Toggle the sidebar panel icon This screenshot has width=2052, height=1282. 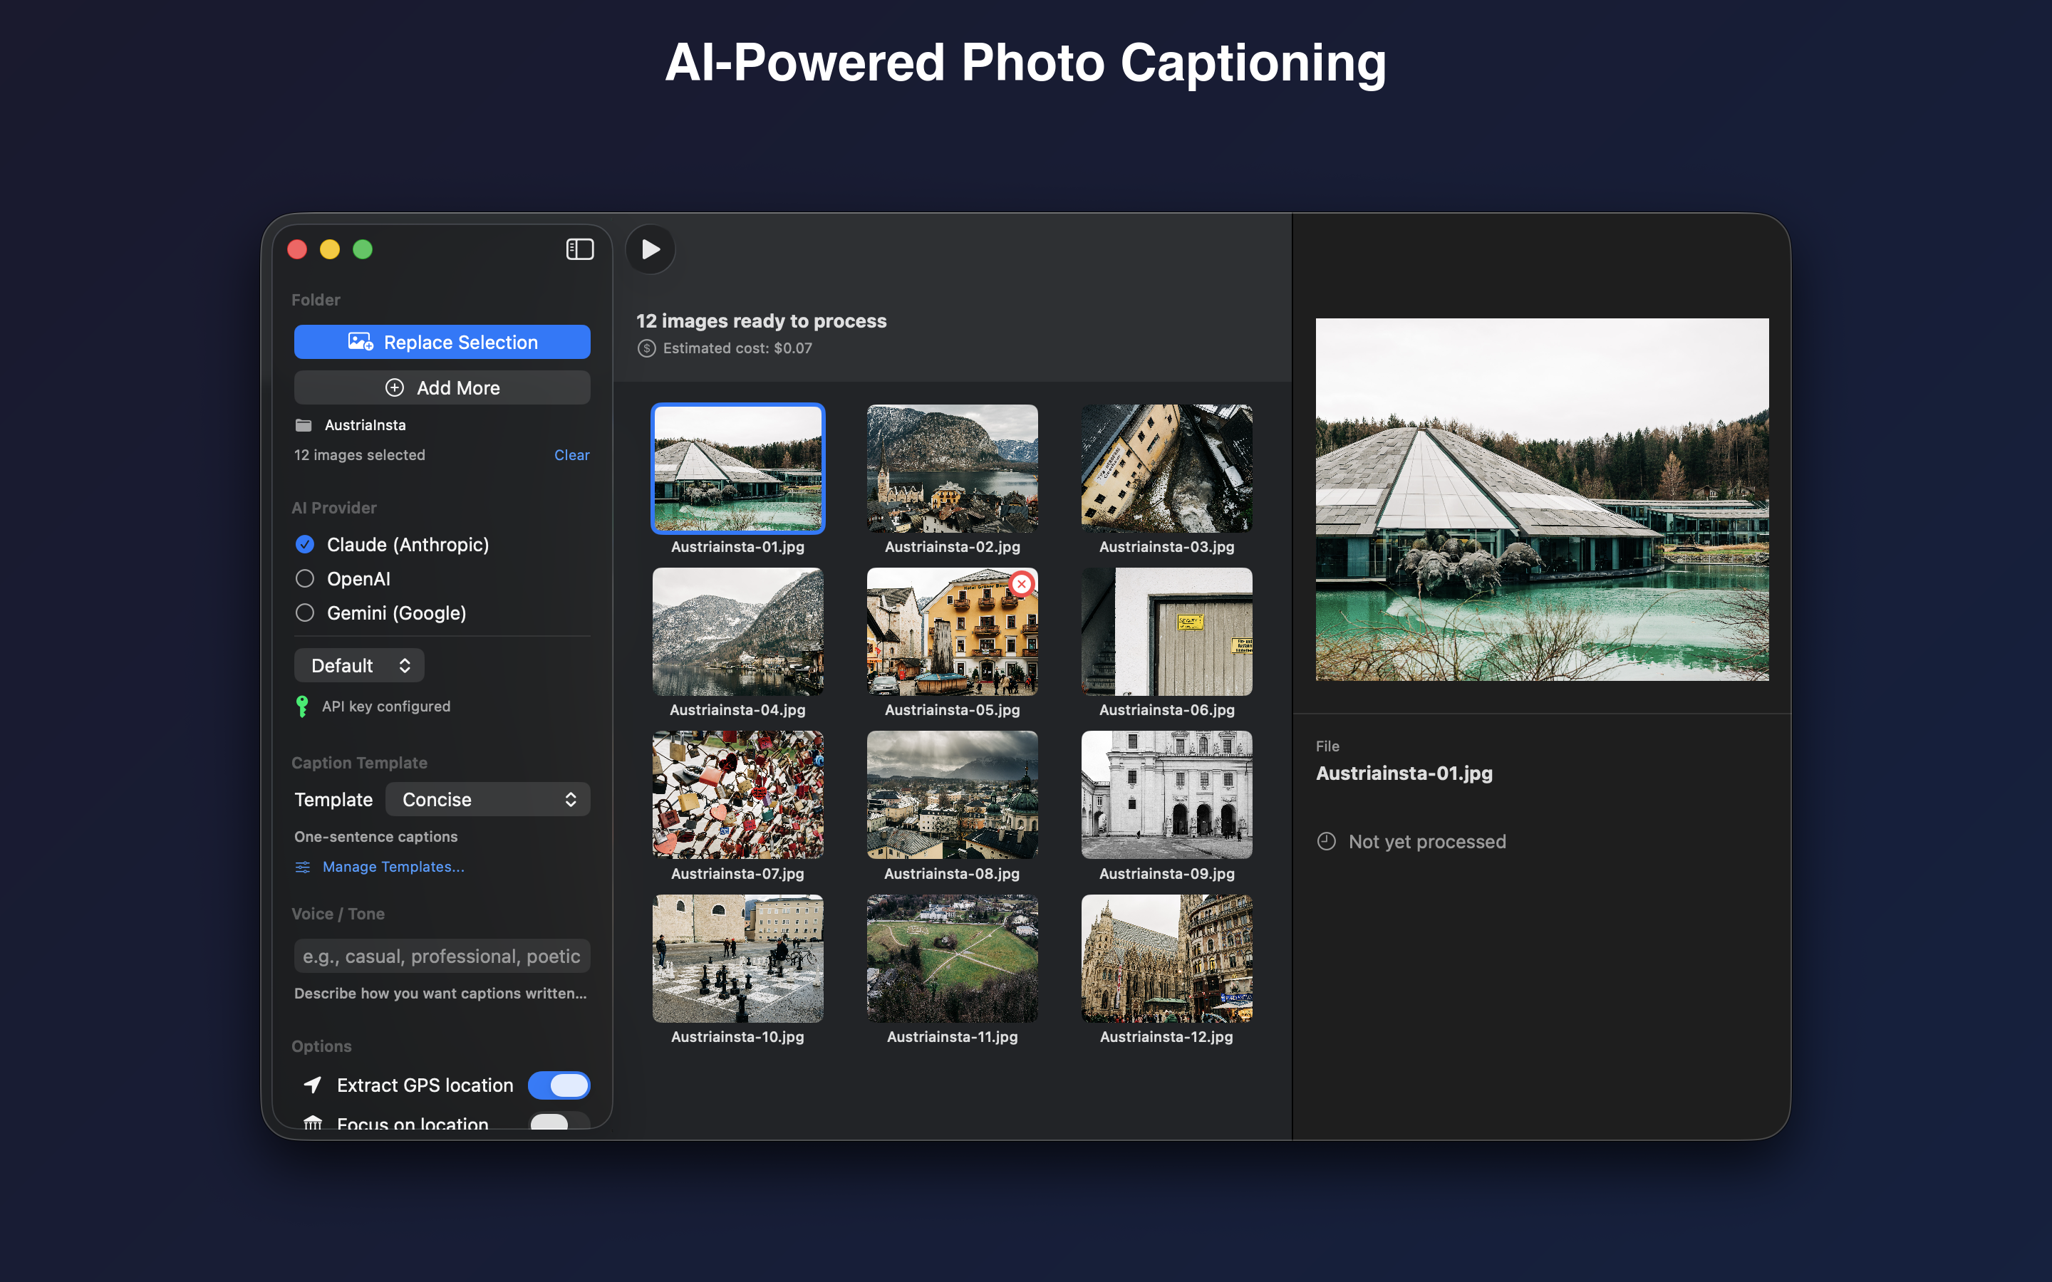point(580,249)
